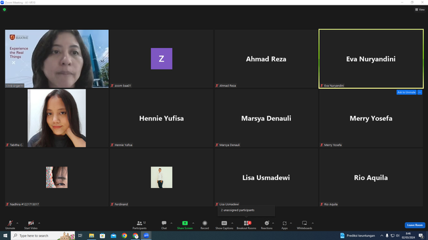Select the Eva Nuryandini highlighted tile

coord(371,59)
